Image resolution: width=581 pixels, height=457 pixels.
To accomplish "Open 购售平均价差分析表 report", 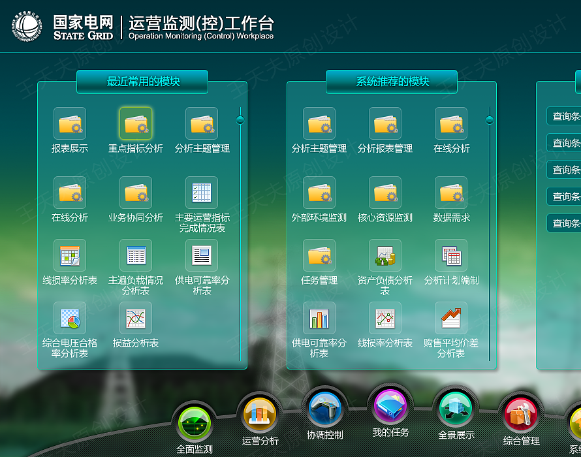I will point(451,318).
